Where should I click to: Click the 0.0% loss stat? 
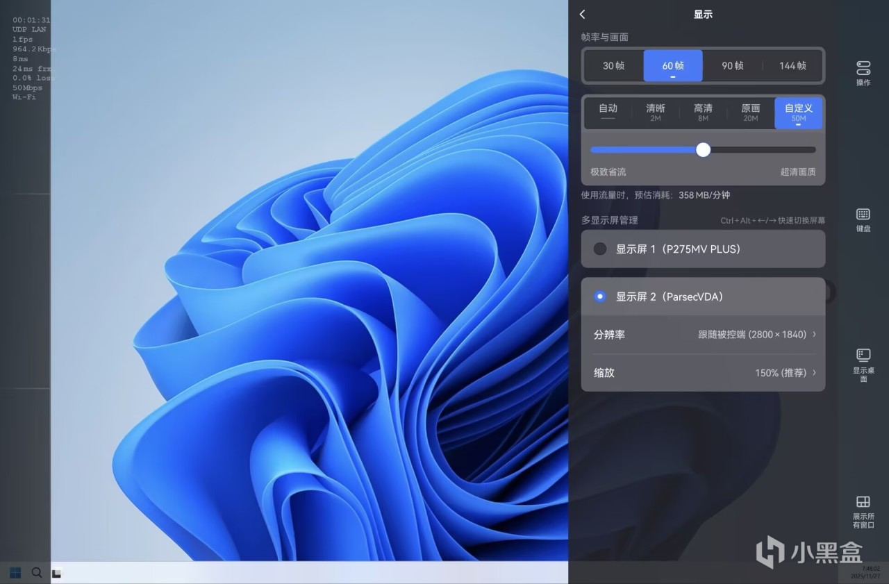pos(32,78)
